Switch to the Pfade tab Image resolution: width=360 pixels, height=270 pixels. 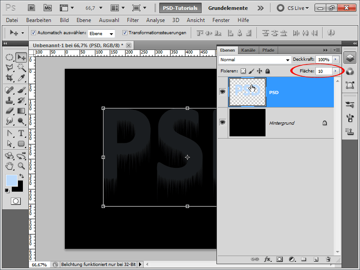click(268, 50)
